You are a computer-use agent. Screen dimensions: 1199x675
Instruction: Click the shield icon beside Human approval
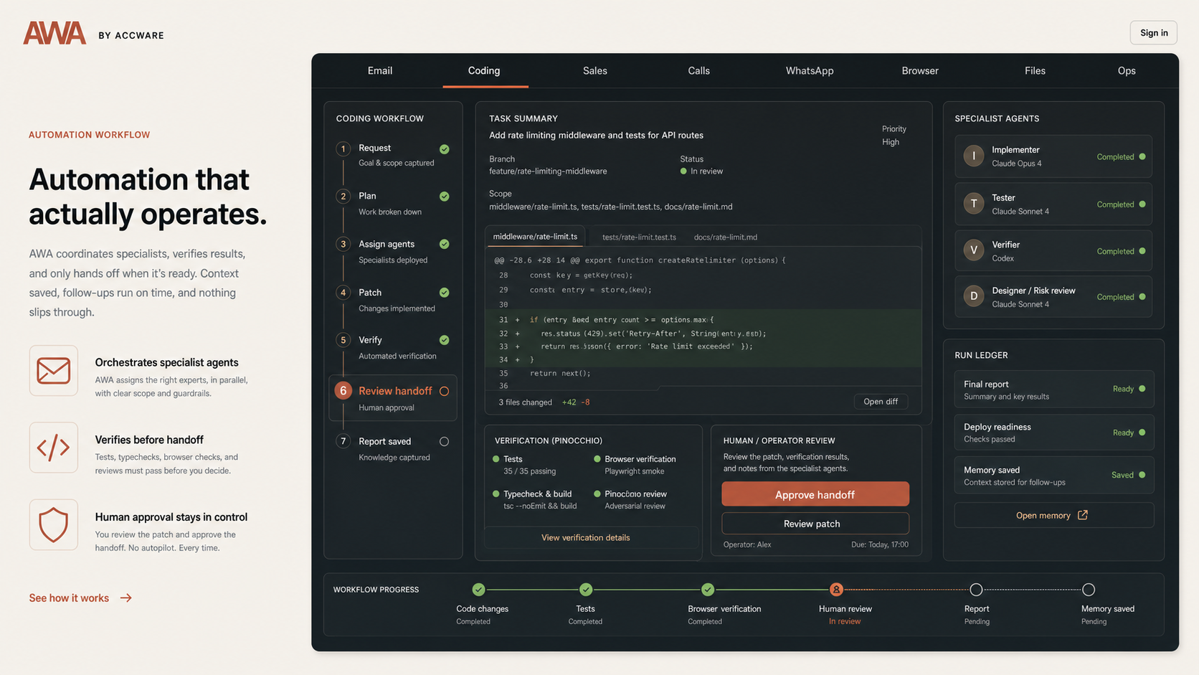(x=54, y=525)
